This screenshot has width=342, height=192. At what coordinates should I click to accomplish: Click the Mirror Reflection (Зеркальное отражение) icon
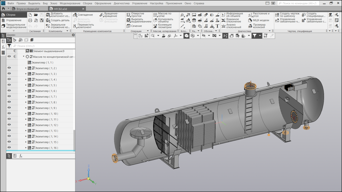(48, 26)
